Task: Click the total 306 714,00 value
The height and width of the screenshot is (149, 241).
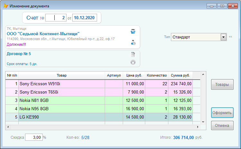Action: tap(183, 137)
